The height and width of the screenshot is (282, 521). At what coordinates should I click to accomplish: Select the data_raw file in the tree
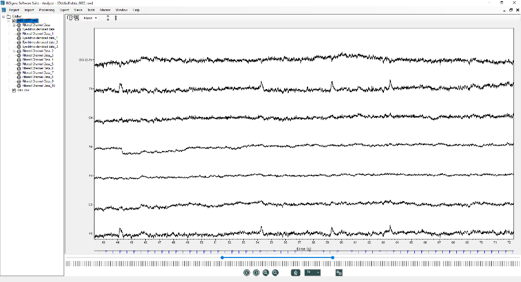[22, 90]
